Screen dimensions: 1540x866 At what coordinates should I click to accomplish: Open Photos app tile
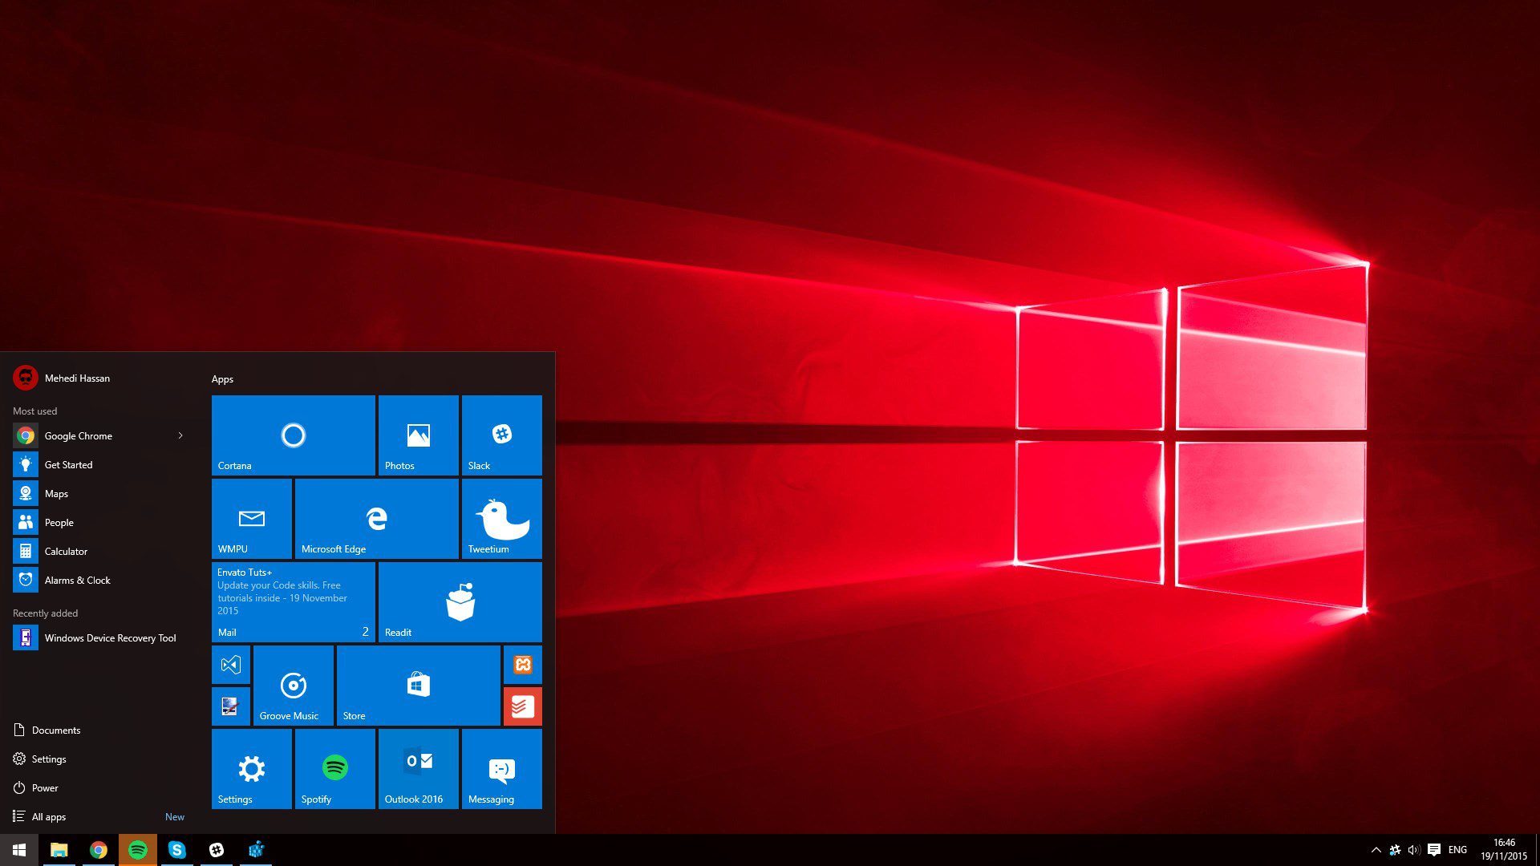click(417, 435)
